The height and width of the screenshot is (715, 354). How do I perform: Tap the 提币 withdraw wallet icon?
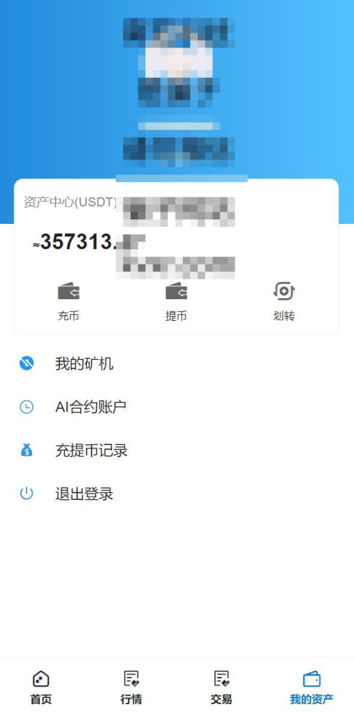coord(176,291)
